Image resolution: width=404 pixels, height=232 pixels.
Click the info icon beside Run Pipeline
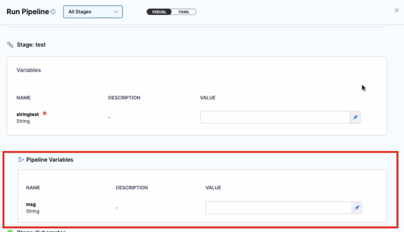coord(53,12)
